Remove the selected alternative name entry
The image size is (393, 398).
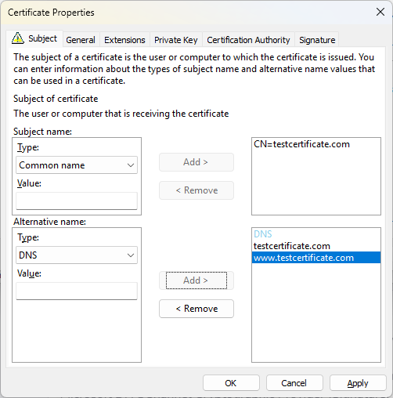coord(196,309)
